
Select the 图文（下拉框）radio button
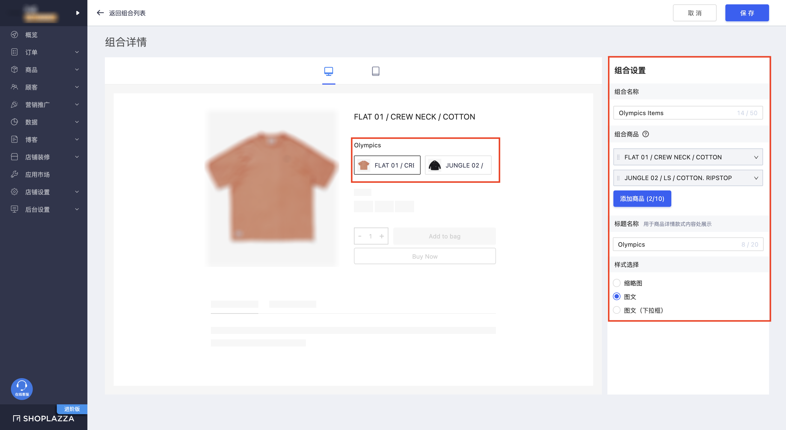tap(616, 310)
